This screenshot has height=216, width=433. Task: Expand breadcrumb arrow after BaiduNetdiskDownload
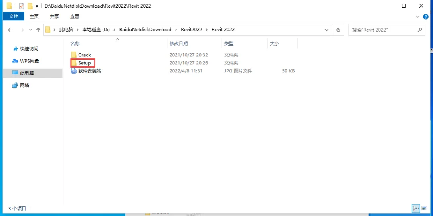point(176,30)
